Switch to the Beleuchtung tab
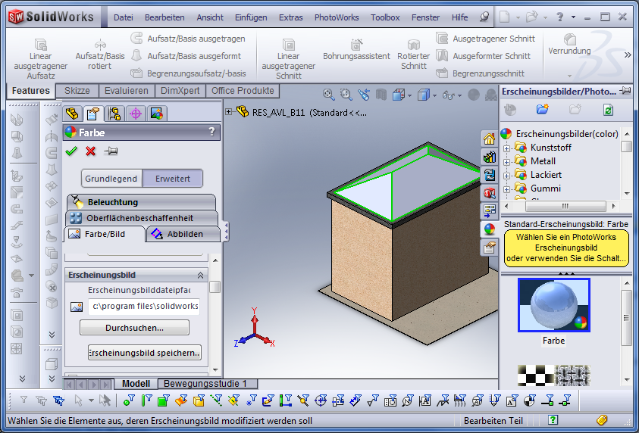 click(x=112, y=203)
